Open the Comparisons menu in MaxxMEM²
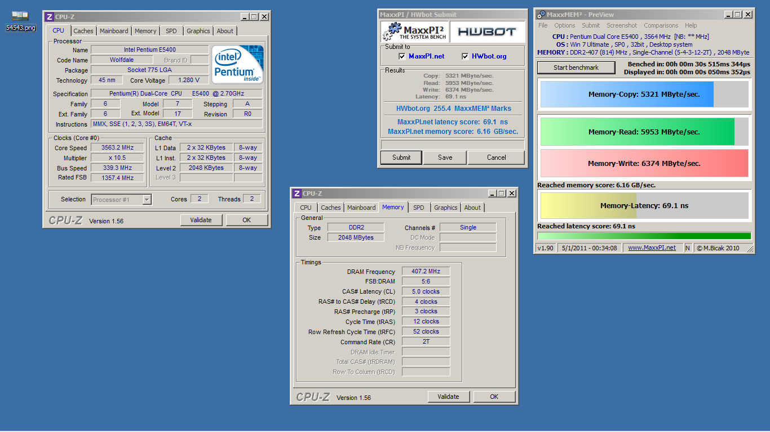770x432 pixels. pos(661,25)
